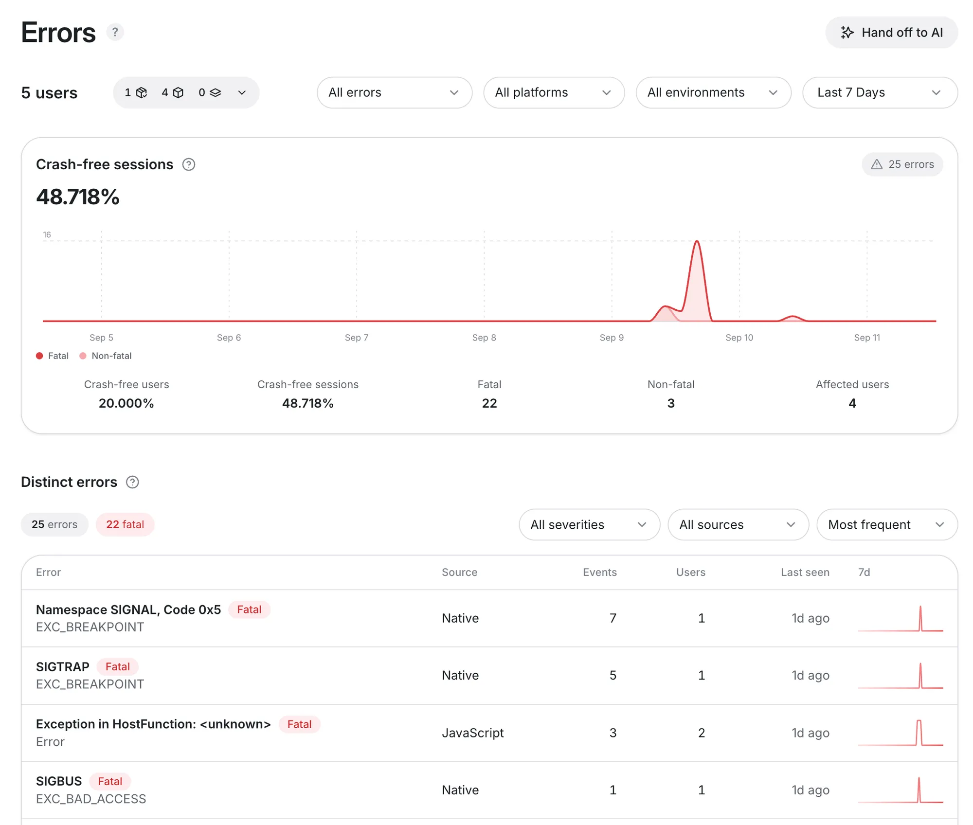Click Hand off to AI button
Image resolution: width=973 pixels, height=825 pixels.
(892, 33)
